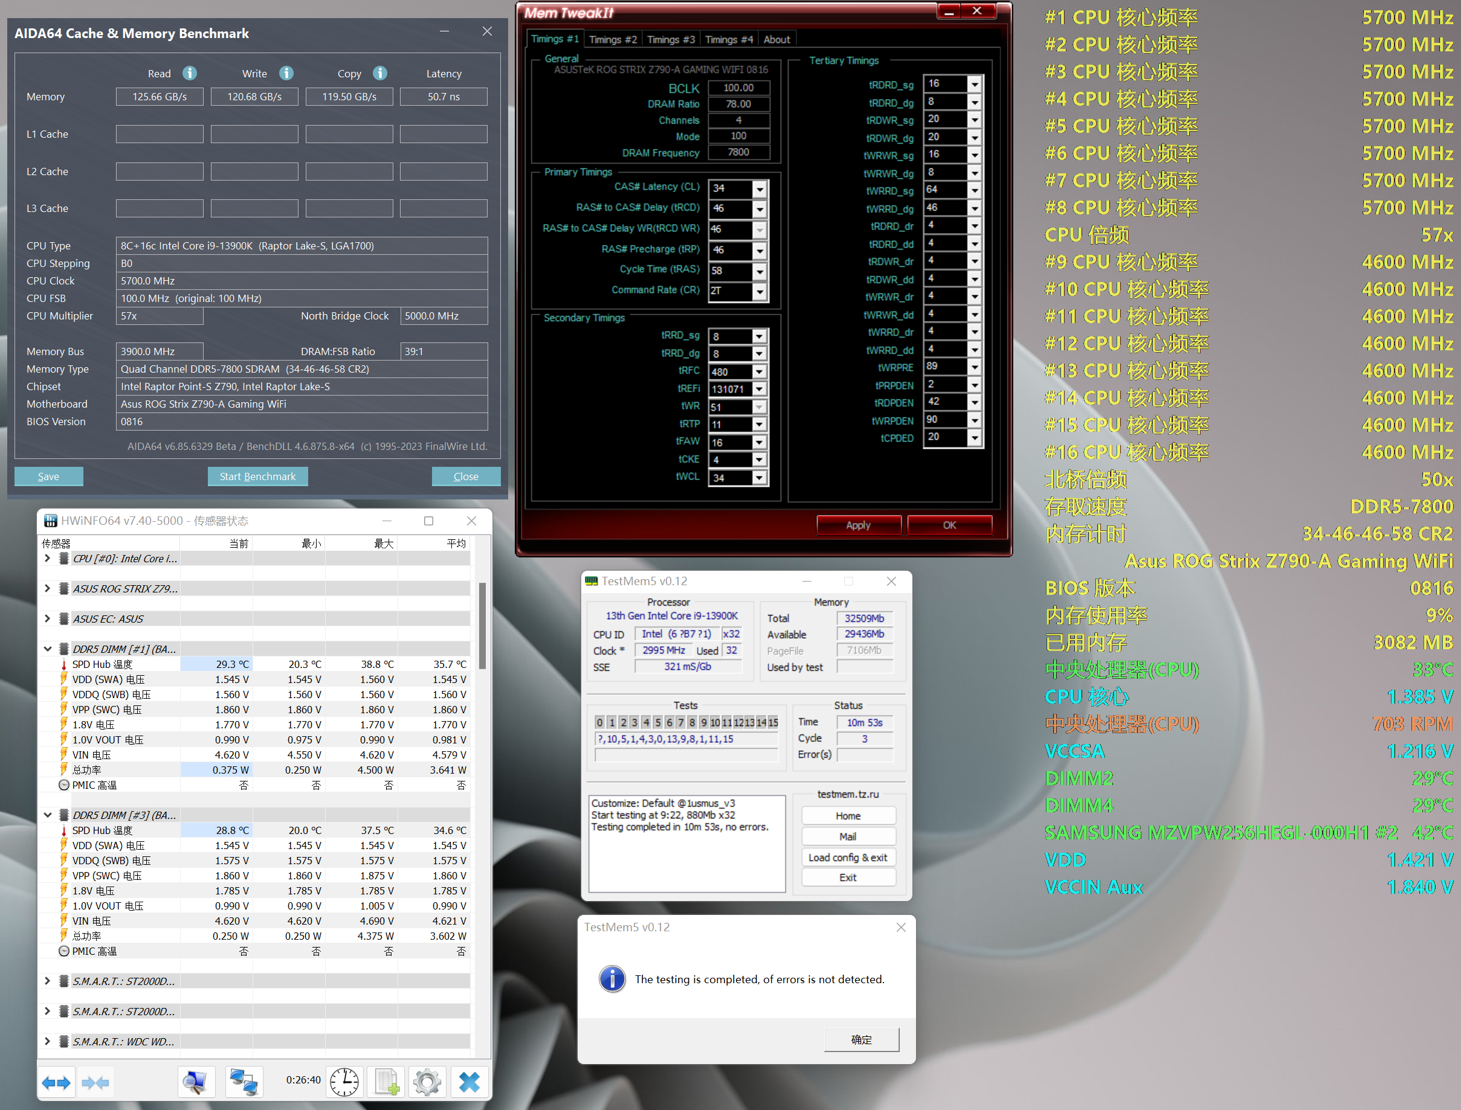1461x1110 pixels.
Task: Click HWiNFO blue X close sensors icon
Action: (469, 1082)
